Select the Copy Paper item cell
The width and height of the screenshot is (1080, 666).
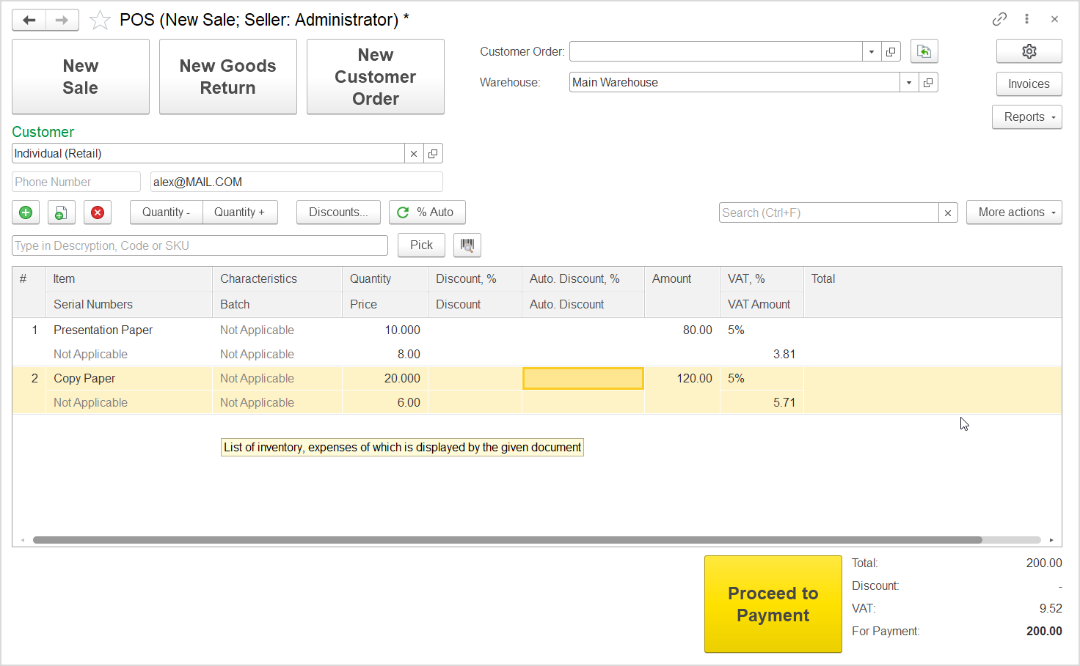click(x=129, y=379)
